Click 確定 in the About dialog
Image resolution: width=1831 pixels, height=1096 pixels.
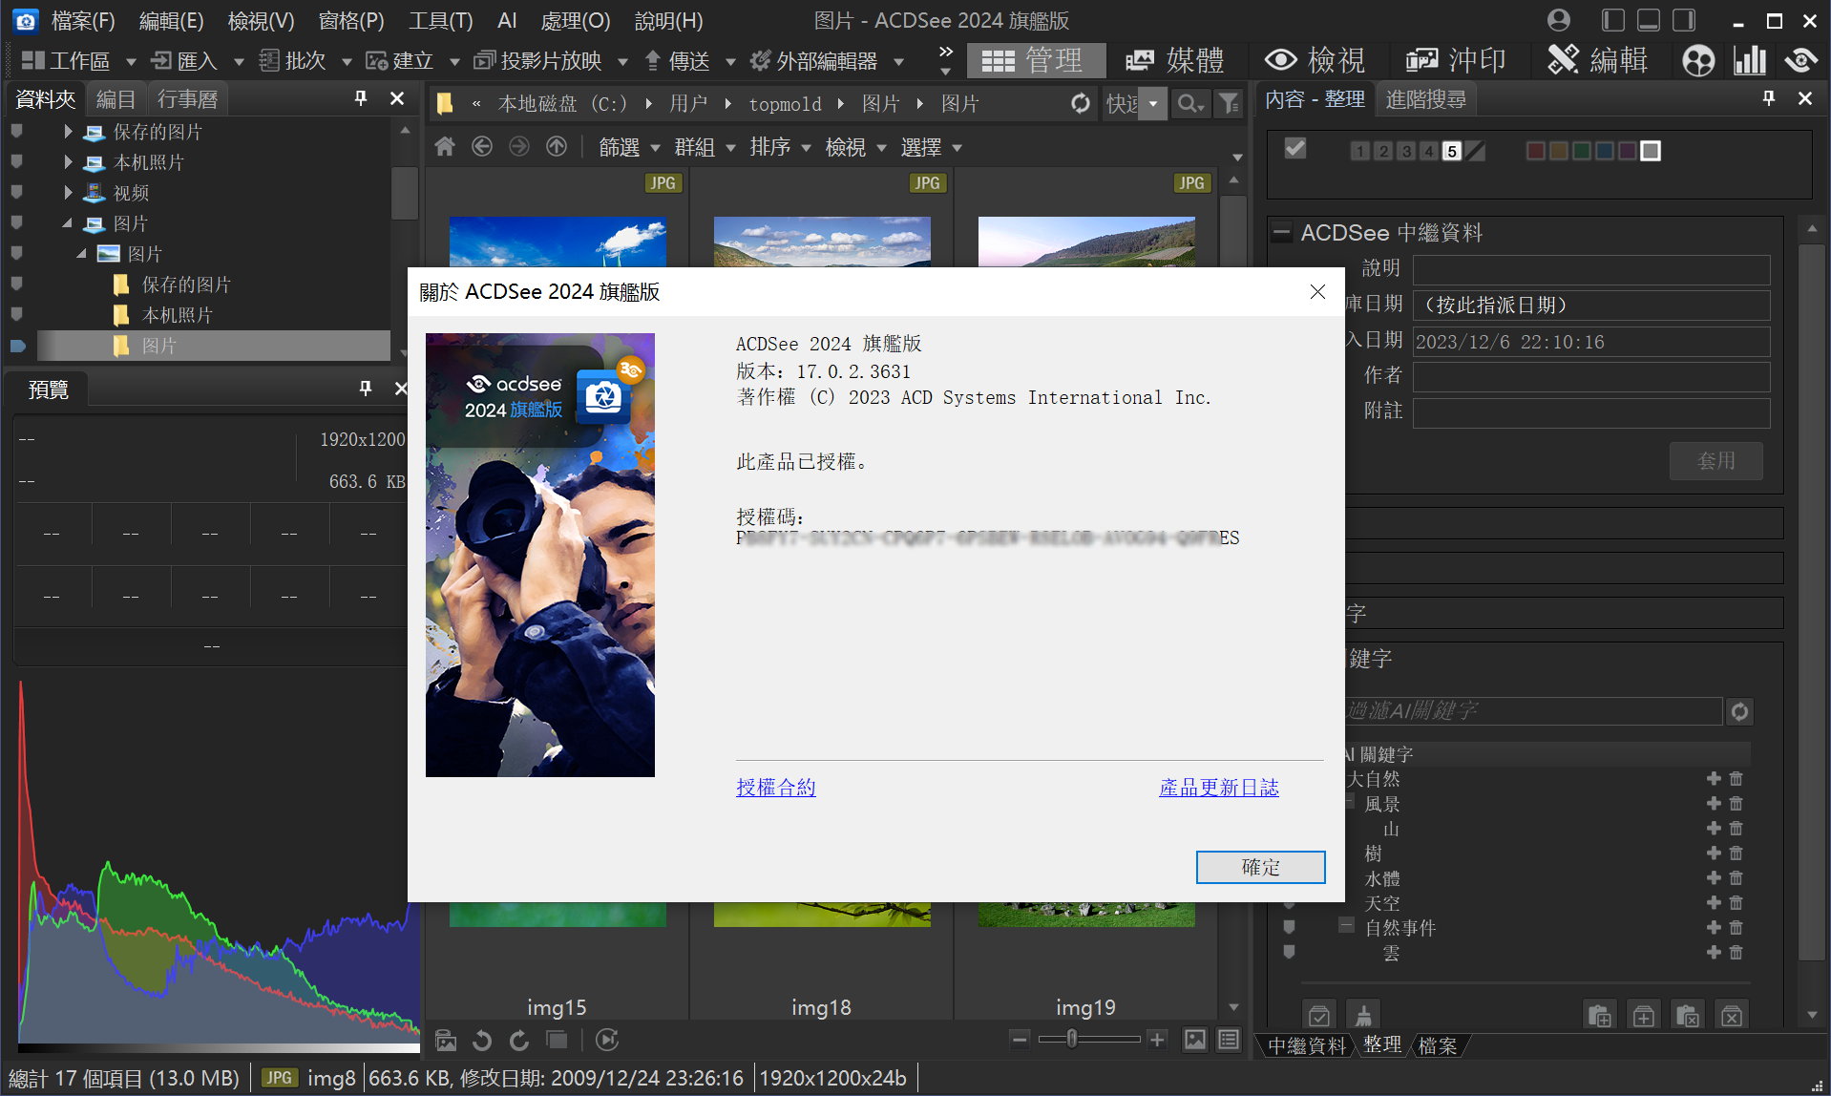click(x=1260, y=867)
